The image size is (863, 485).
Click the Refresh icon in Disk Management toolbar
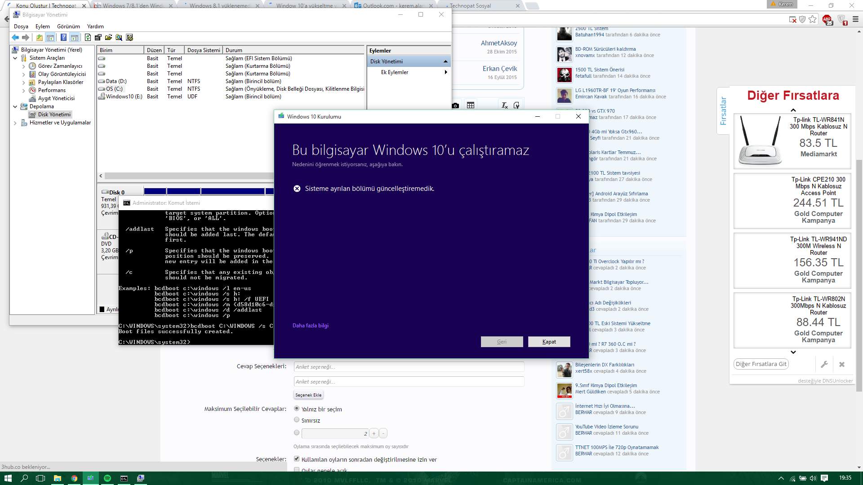[x=88, y=38]
